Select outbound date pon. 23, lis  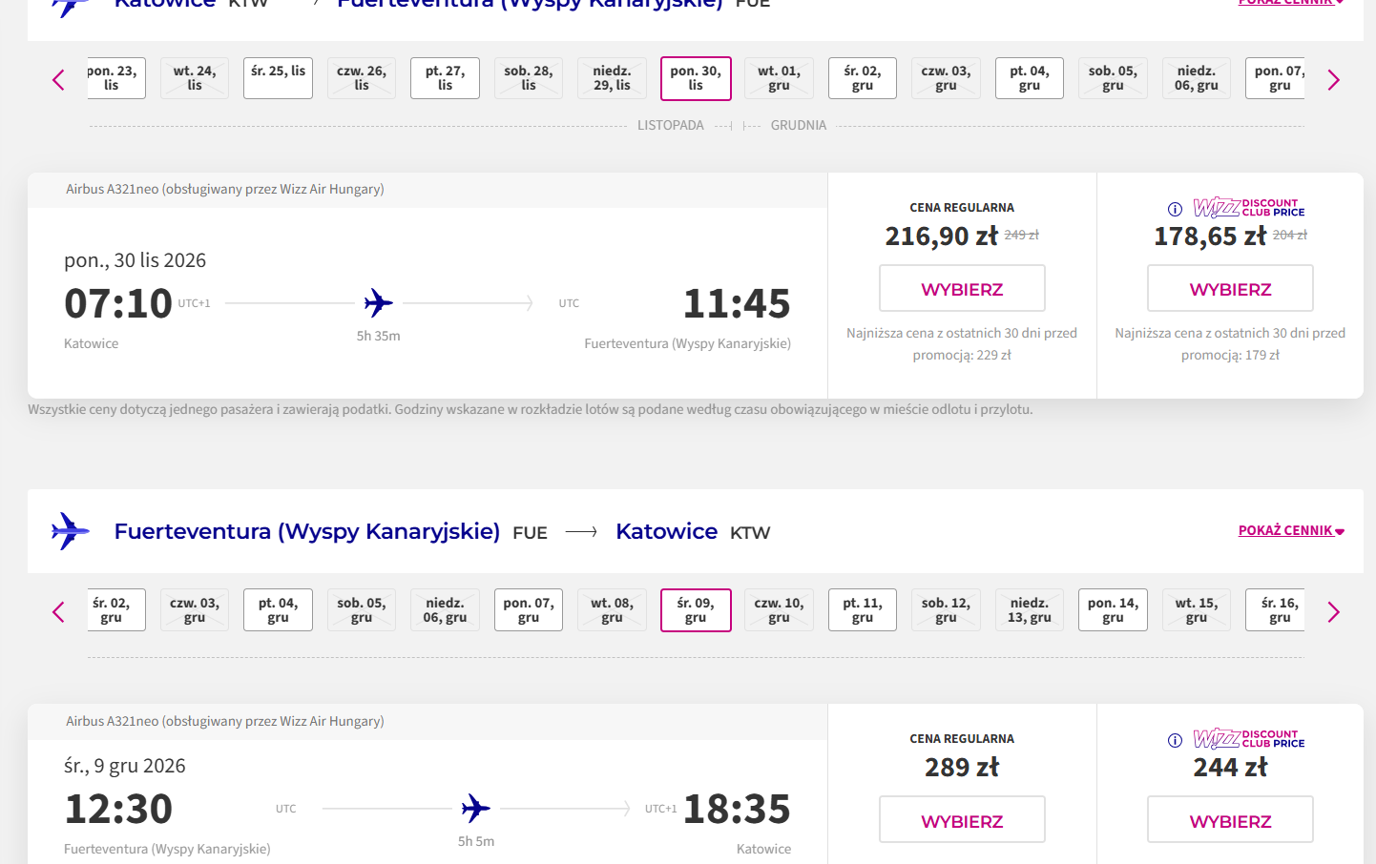[115, 78]
